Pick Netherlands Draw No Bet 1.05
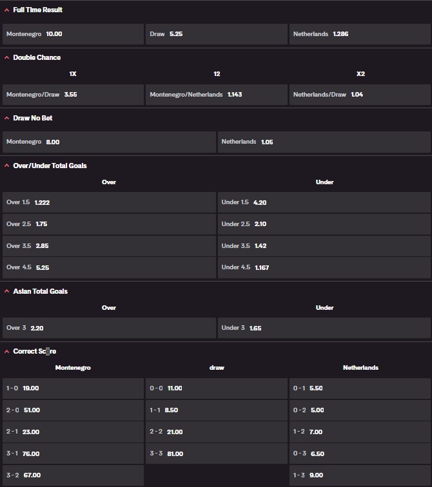Viewport: 432px width, 487px height. (324, 142)
